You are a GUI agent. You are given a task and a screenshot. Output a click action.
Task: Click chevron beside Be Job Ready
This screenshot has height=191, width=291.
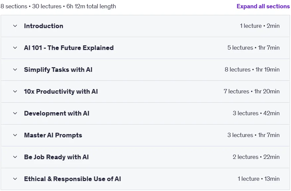[x=15, y=157]
